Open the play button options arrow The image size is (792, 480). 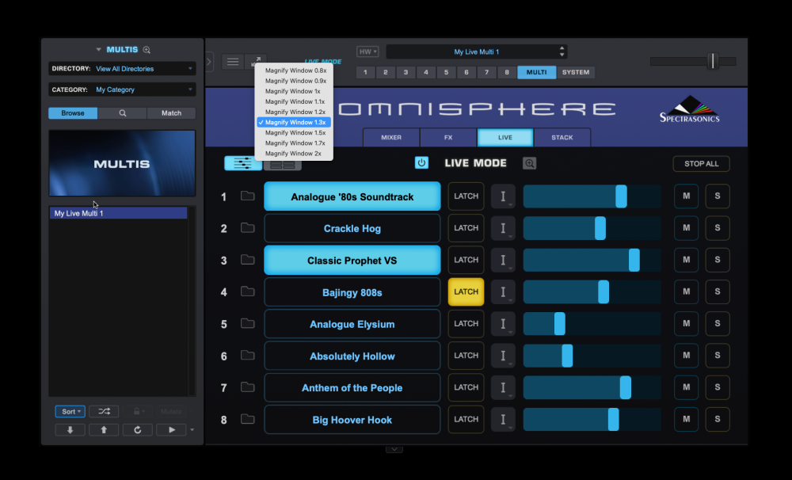192,430
